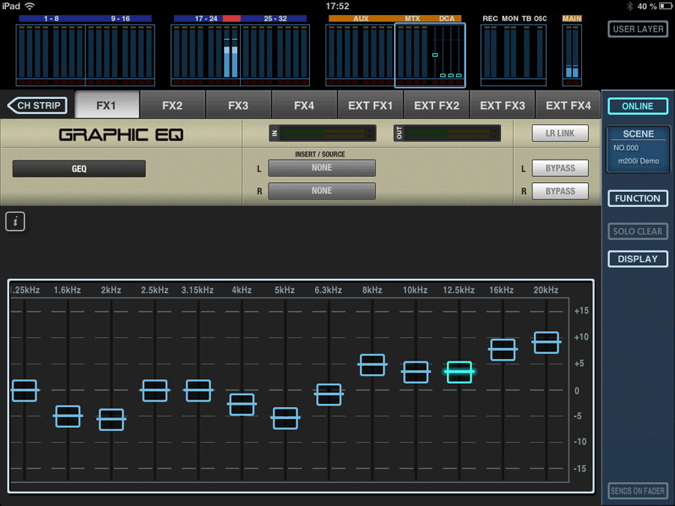Select the 1.6kHz band fader
This screenshot has height=506, width=675.
coord(68,416)
